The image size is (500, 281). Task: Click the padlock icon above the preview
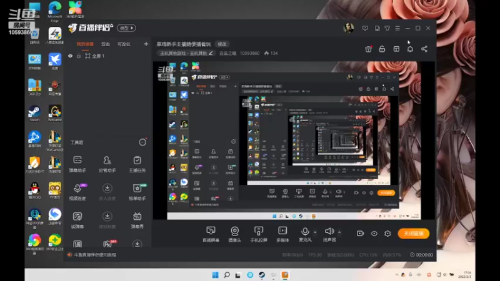click(382, 49)
